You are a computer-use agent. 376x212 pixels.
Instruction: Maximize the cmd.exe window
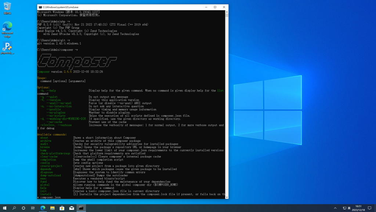pos(215,7)
